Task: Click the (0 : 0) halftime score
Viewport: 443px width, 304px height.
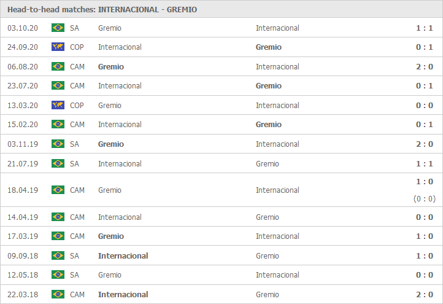Action: pyautogui.click(x=425, y=199)
